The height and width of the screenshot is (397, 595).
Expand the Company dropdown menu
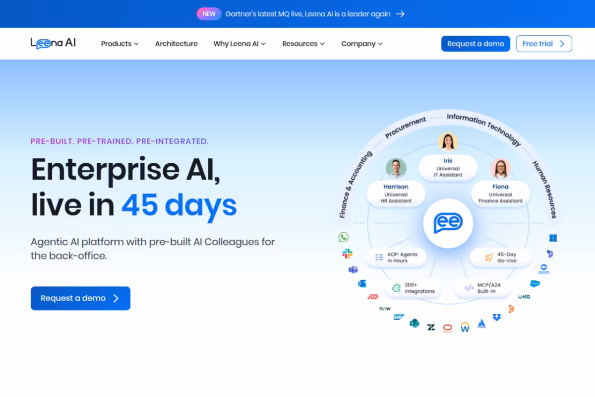[362, 44]
